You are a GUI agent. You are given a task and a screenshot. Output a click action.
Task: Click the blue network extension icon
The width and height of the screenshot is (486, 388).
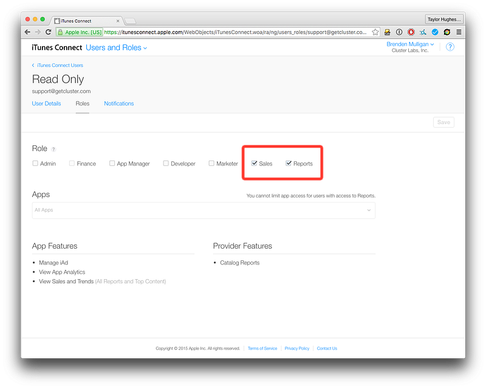423,32
